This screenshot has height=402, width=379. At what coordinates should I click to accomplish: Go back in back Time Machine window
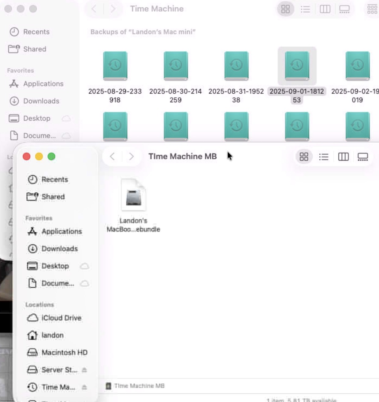tap(94, 9)
